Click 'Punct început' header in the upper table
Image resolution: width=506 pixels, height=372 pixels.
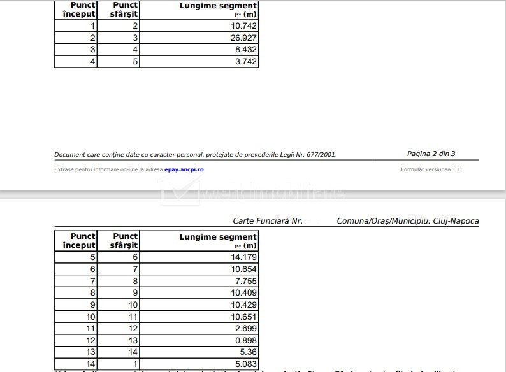tap(79, 10)
